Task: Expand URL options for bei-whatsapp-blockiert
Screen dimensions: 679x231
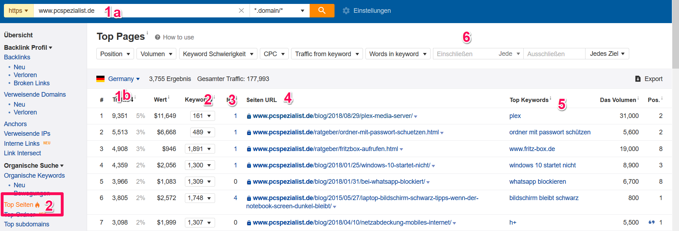Action: [x=428, y=182]
